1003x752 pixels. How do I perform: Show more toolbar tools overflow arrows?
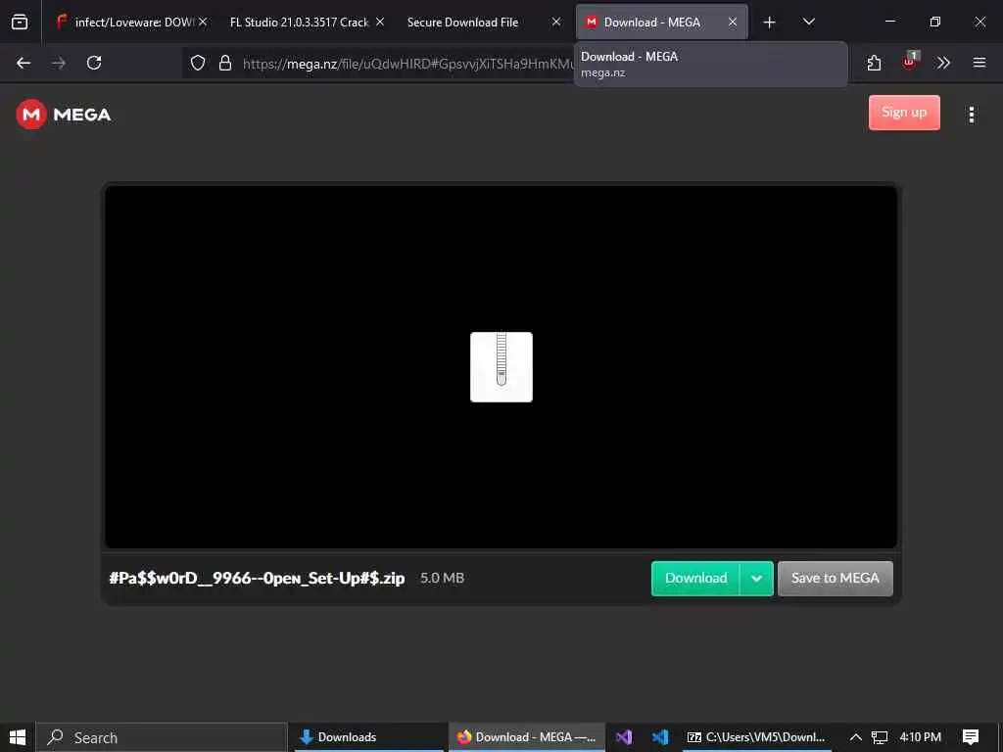pos(943,63)
